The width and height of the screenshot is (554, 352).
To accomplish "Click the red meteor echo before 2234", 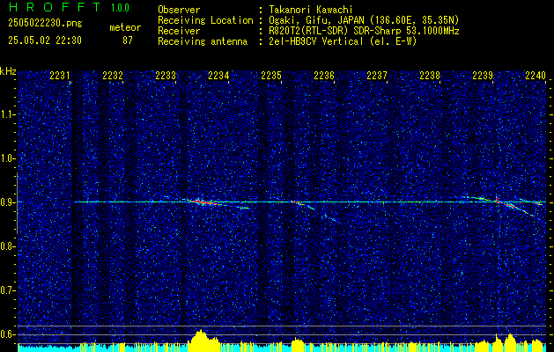I will tap(203, 202).
